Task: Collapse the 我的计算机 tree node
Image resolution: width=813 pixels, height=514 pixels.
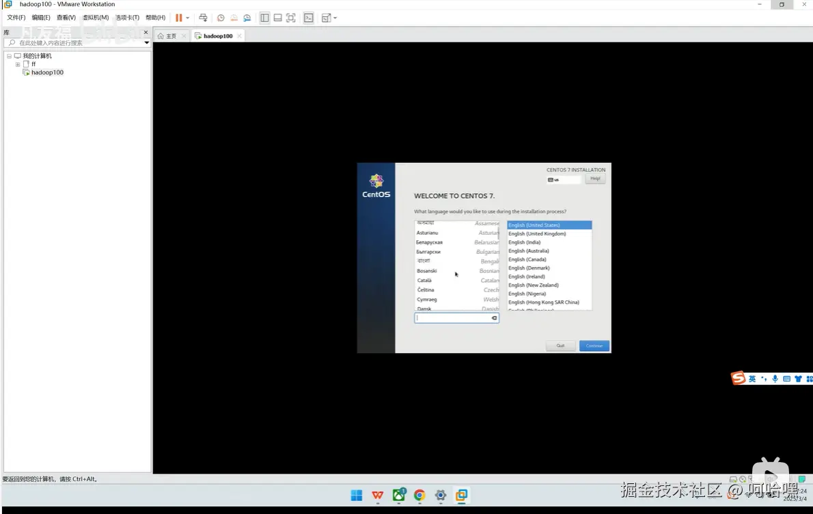Action: tap(9, 56)
